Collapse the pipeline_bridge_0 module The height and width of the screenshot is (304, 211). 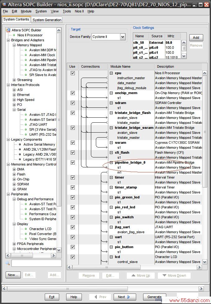point(111,162)
